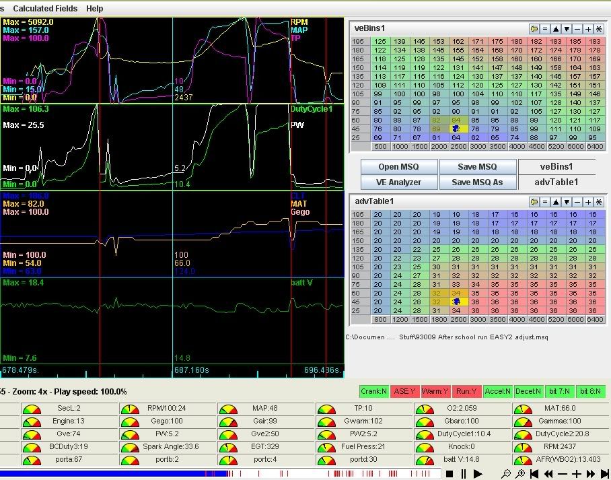611x480 pixels.
Task: Click the undo arrow icon in veBins1 toolbar
Action: (x=534, y=28)
